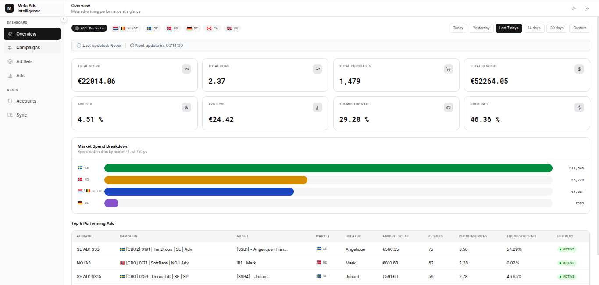This screenshot has height=285, width=599.
Task: Open the Ad Sets section
Action: 32,61
